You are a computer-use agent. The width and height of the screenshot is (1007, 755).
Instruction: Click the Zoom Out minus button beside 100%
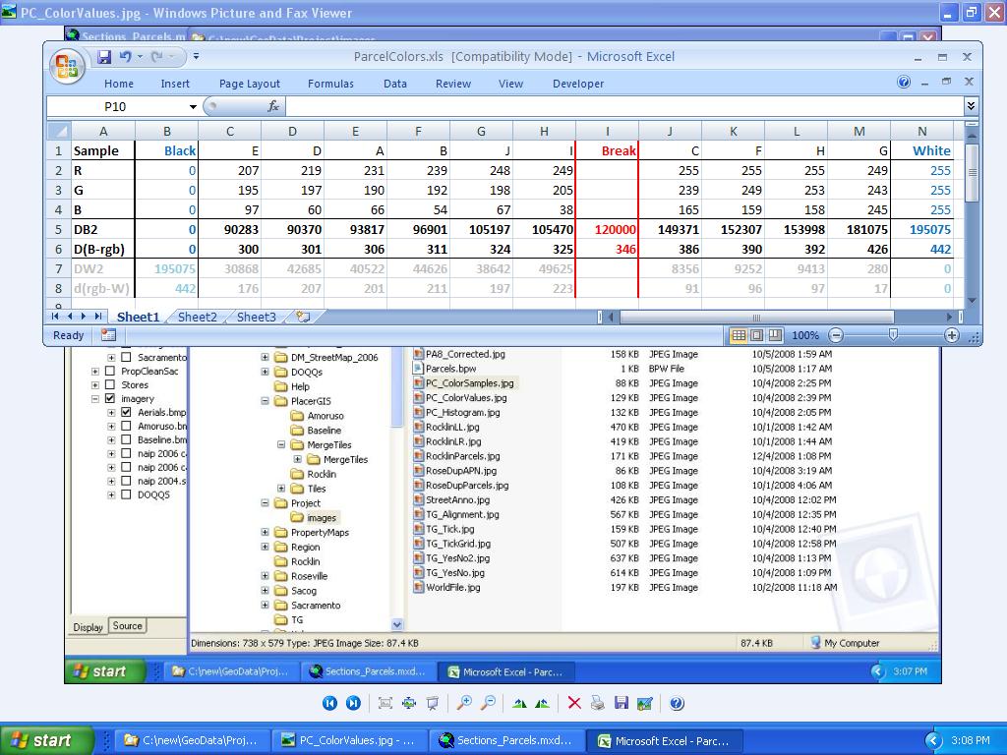(836, 335)
